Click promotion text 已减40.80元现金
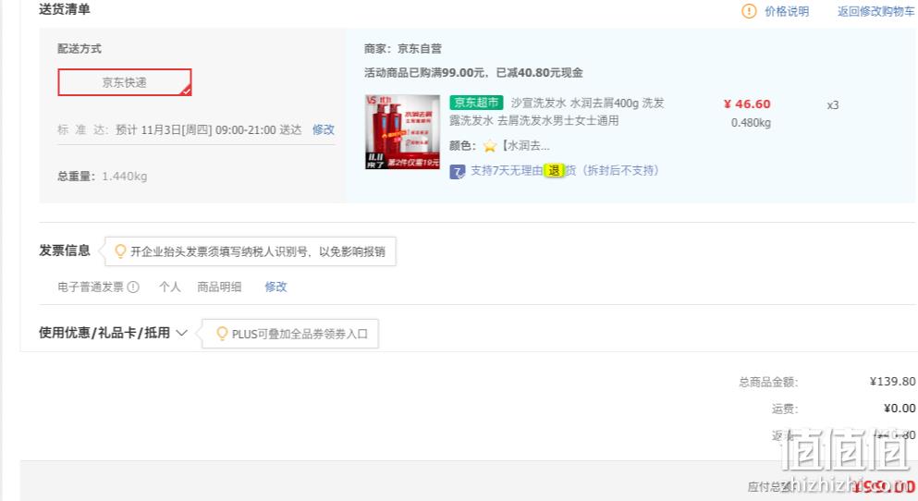The image size is (918, 501). (539, 73)
